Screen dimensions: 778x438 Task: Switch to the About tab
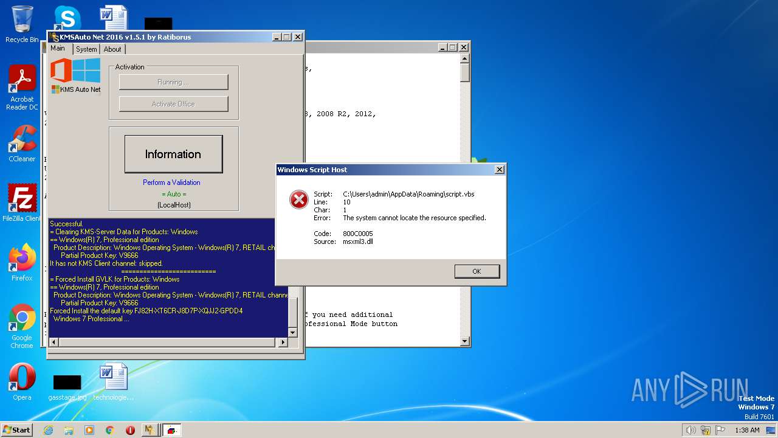click(112, 49)
